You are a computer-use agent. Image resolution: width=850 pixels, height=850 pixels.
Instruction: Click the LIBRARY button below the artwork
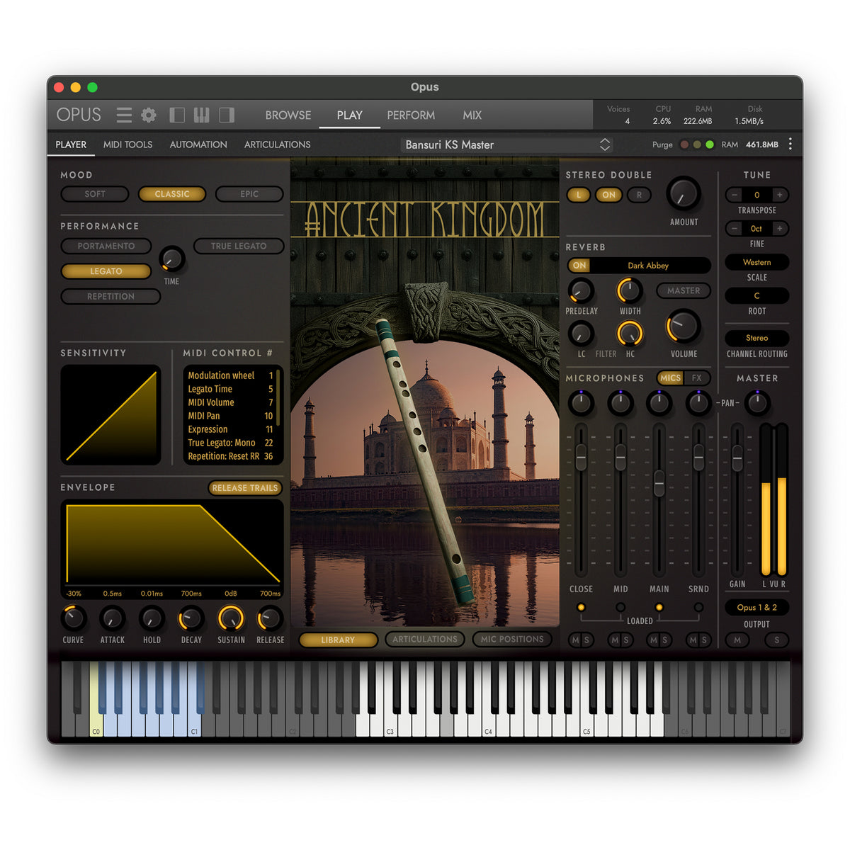[x=338, y=640]
